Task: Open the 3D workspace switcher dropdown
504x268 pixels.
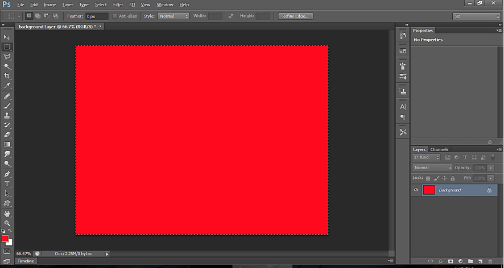Action: pos(476,16)
